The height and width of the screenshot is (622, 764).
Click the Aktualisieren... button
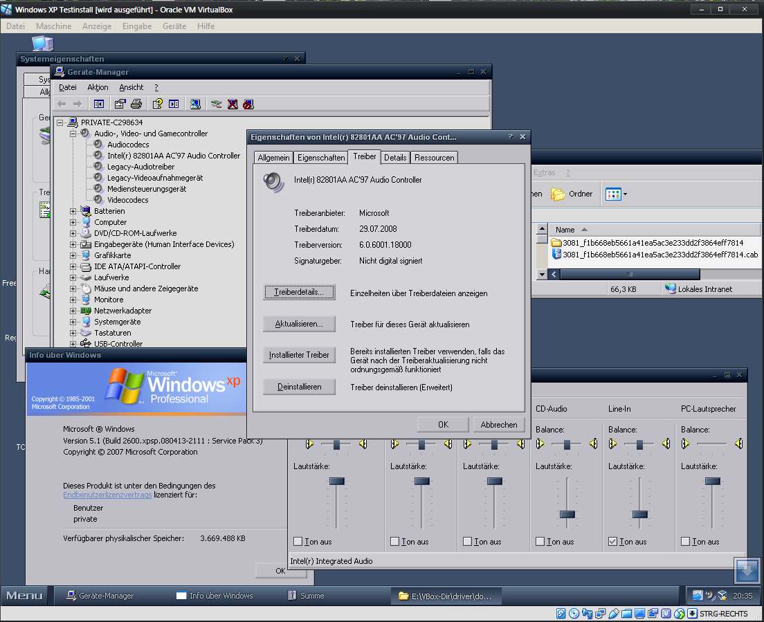tap(299, 324)
